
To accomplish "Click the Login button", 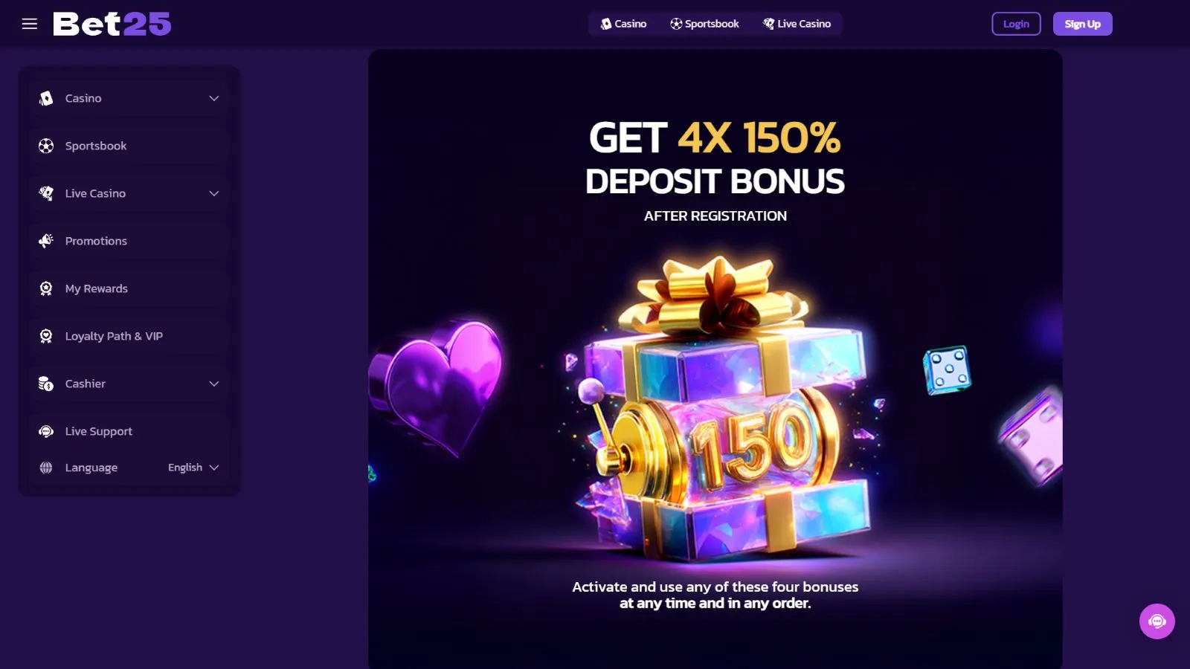I will [x=1016, y=24].
